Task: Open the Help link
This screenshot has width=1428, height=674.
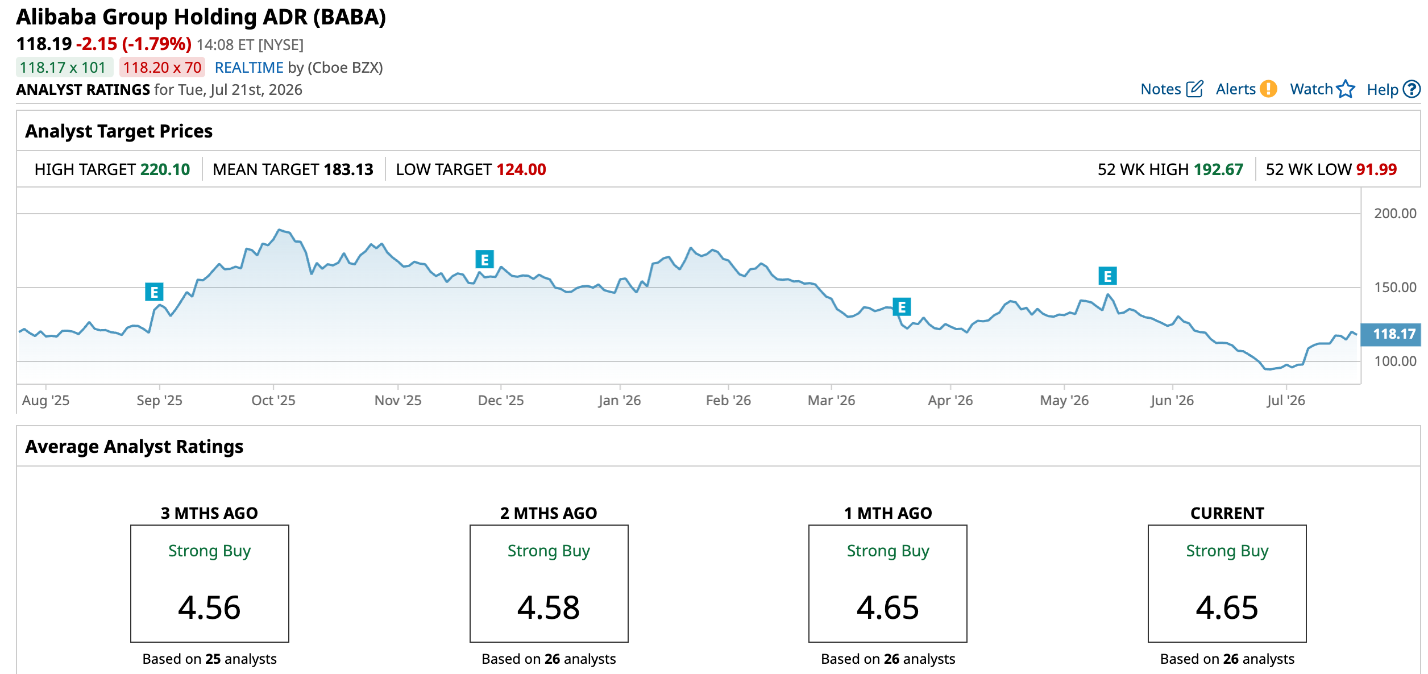Action: [x=1382, y=90]
